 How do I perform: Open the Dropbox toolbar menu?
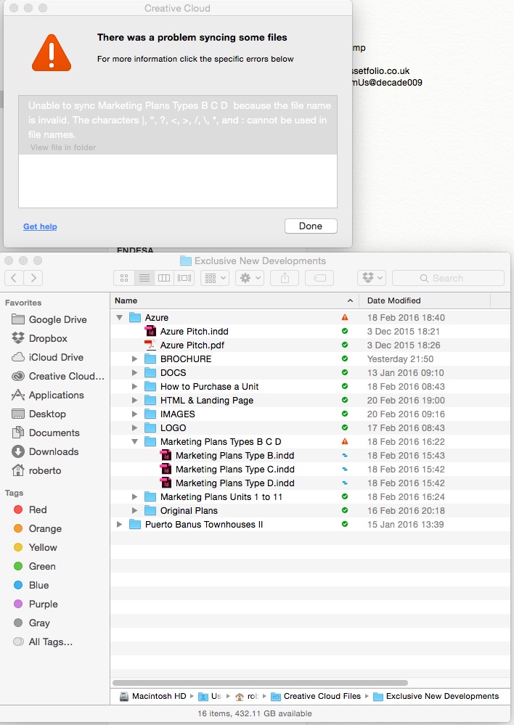372,278
